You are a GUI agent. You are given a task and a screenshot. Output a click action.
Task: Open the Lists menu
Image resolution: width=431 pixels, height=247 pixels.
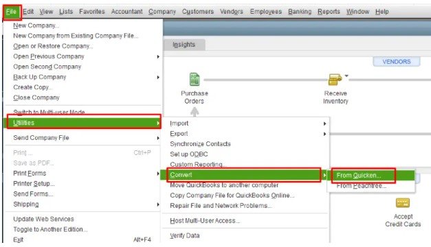pos(66,12)
